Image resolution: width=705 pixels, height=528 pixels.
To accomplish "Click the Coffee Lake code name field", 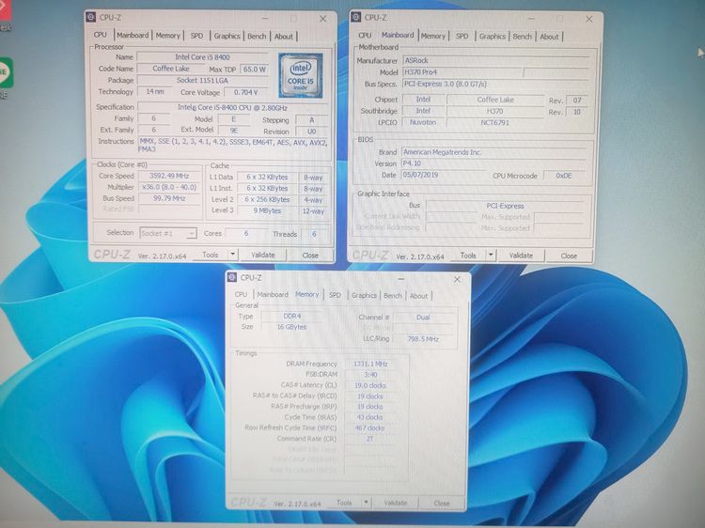I will [171, 69].
